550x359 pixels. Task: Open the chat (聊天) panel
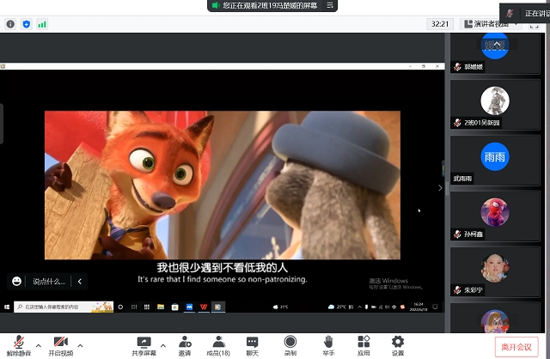point(253,344)
